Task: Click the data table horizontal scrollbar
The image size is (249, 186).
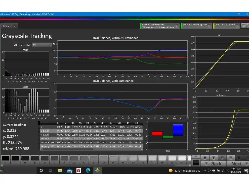Action: coord(92,149)
